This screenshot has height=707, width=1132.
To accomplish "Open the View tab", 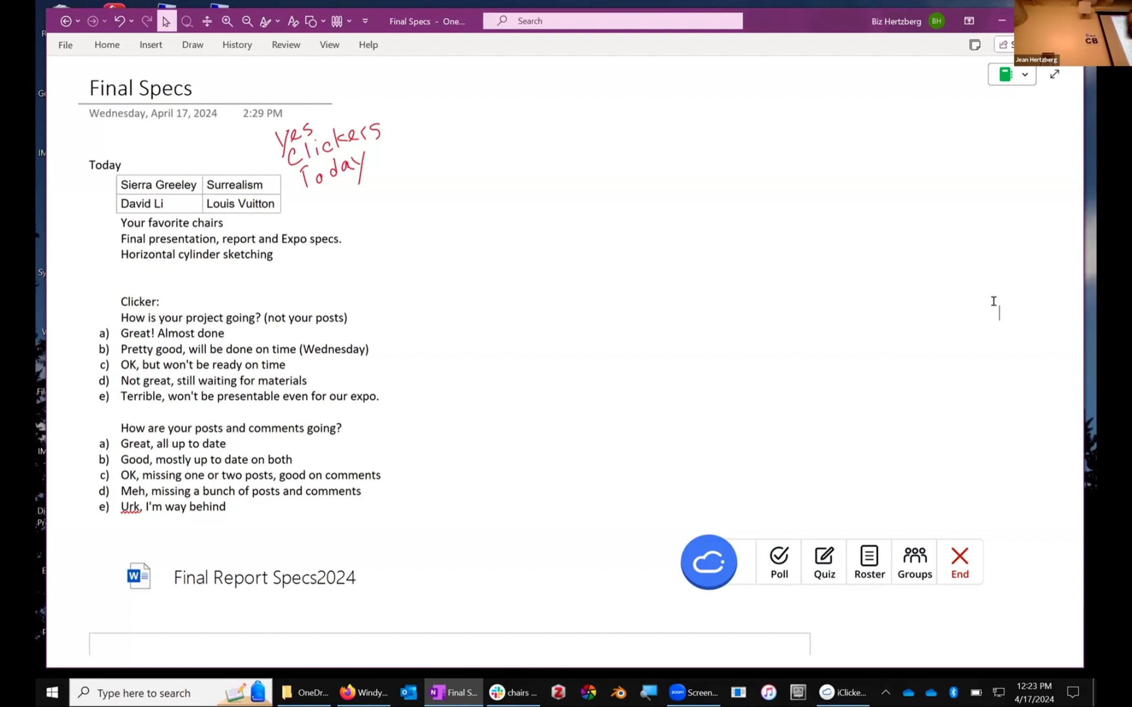I will 329,45.
